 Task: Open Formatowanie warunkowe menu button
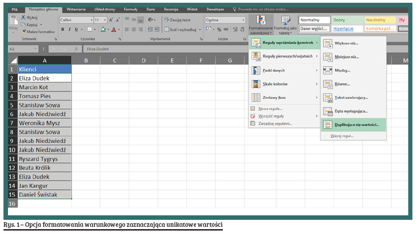(261, 25)
